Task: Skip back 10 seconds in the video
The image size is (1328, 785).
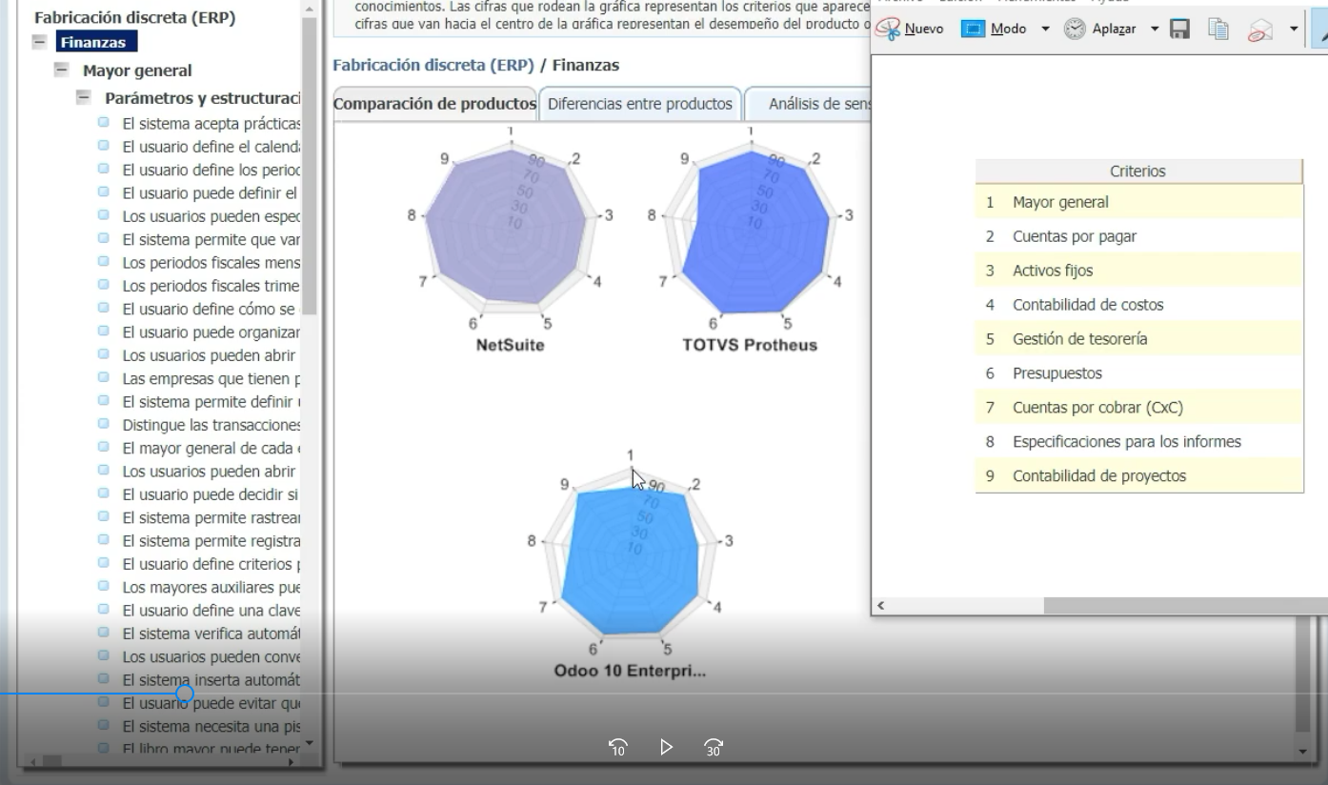Action: point(617,748)
